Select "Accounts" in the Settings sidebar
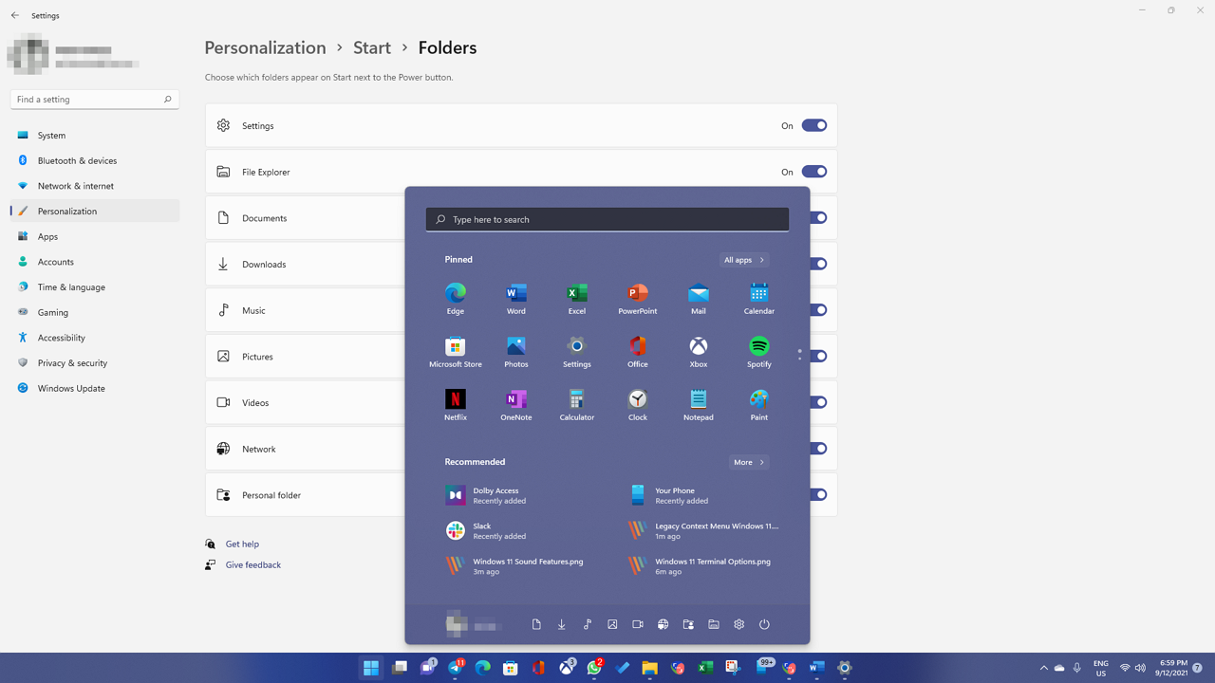Image resolution: width=1215 pixels, height=683 pixels. pos(57,261)
